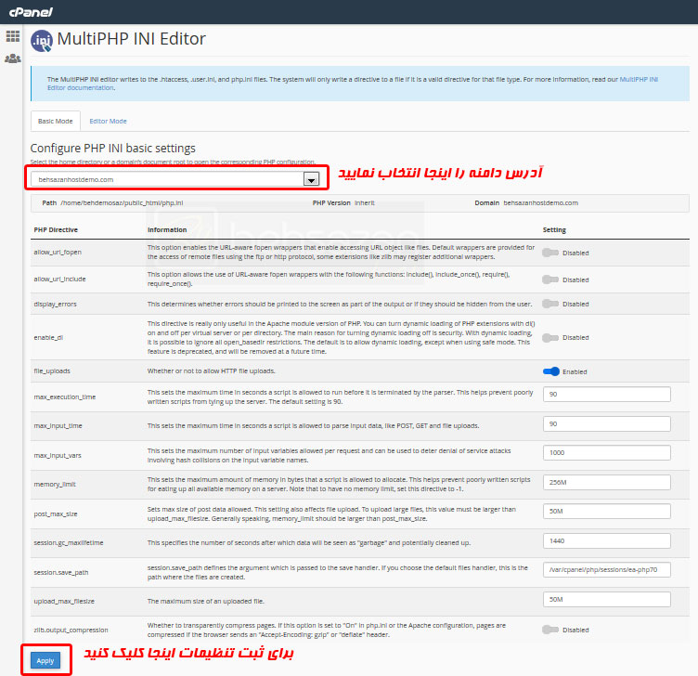Click the /home/behdemosaz/public_html/php.ini path text
698x676 pixels.
[122, 202]
